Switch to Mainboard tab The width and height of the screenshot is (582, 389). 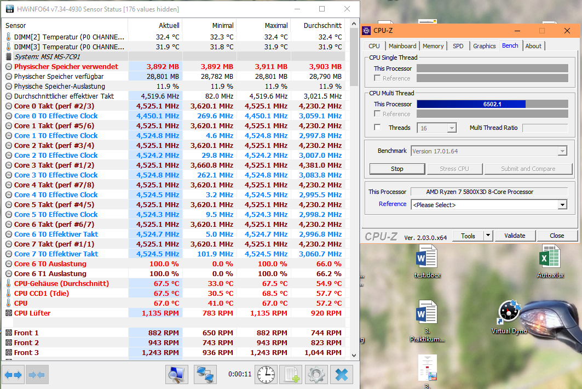[402, 45]
